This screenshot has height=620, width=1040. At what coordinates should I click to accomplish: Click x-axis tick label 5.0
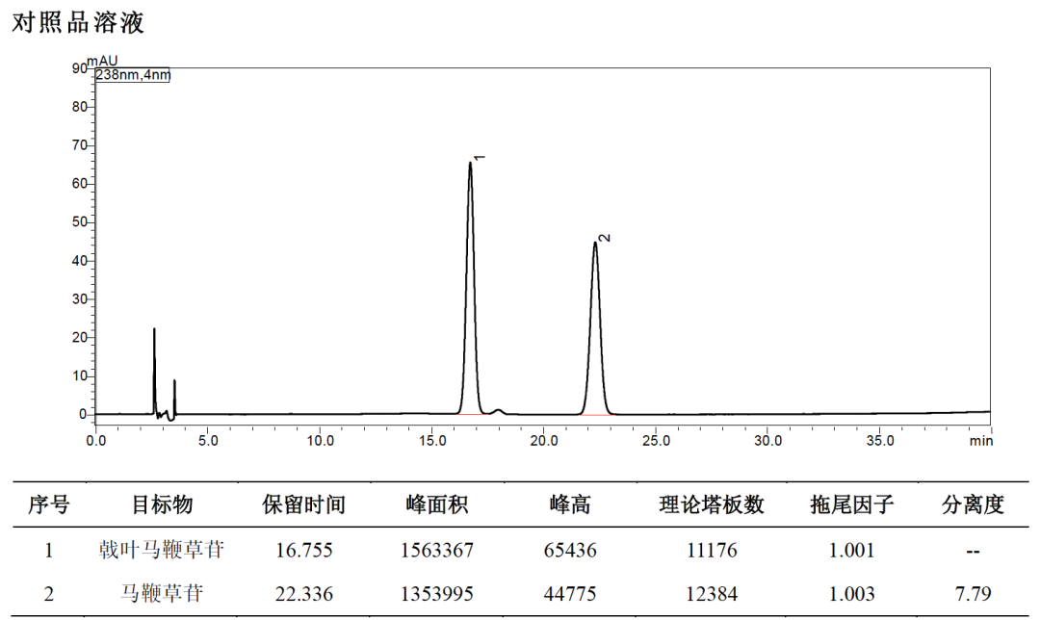(x=208, y=441)
